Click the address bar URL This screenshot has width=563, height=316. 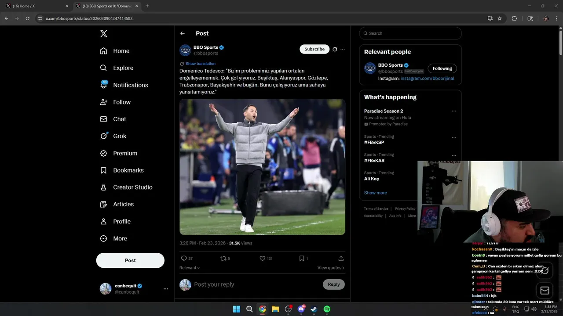89,18
